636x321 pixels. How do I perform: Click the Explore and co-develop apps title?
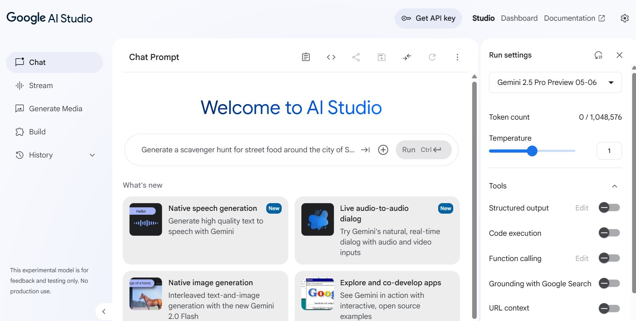click(390, 283)
